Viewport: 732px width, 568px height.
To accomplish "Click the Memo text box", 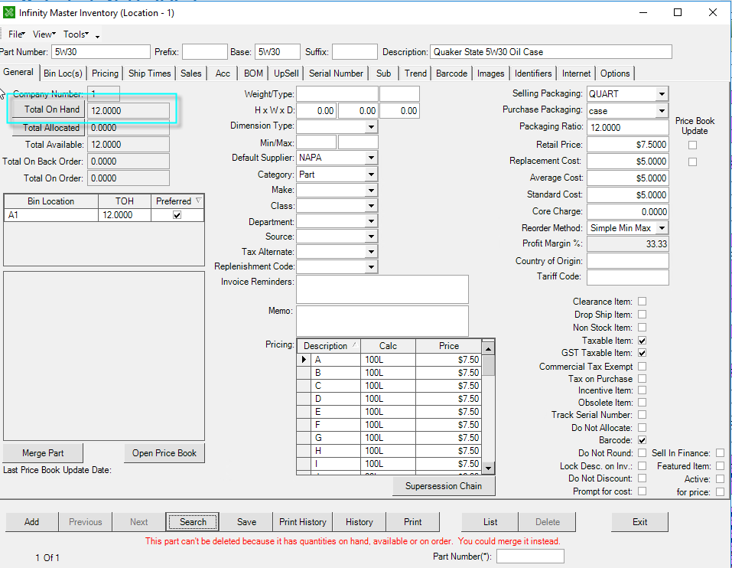I will coord(382,321).
